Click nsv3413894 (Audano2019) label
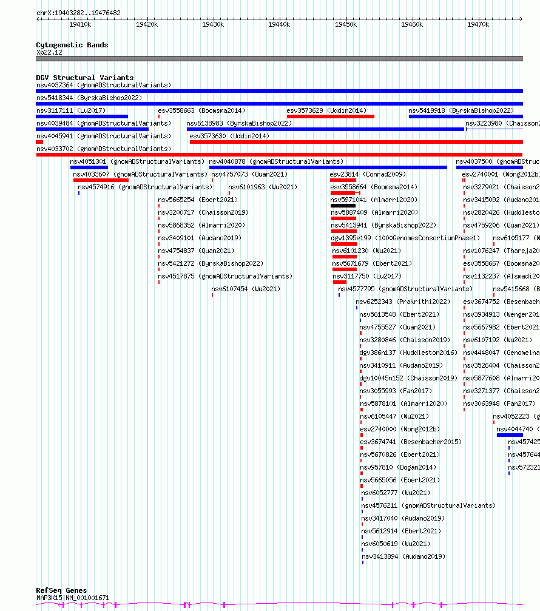 403,556
